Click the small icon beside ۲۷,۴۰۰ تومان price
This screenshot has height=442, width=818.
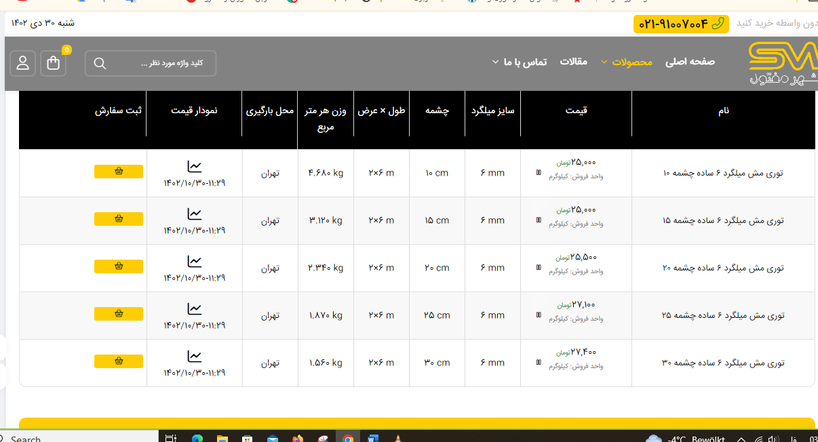[539, 362]
